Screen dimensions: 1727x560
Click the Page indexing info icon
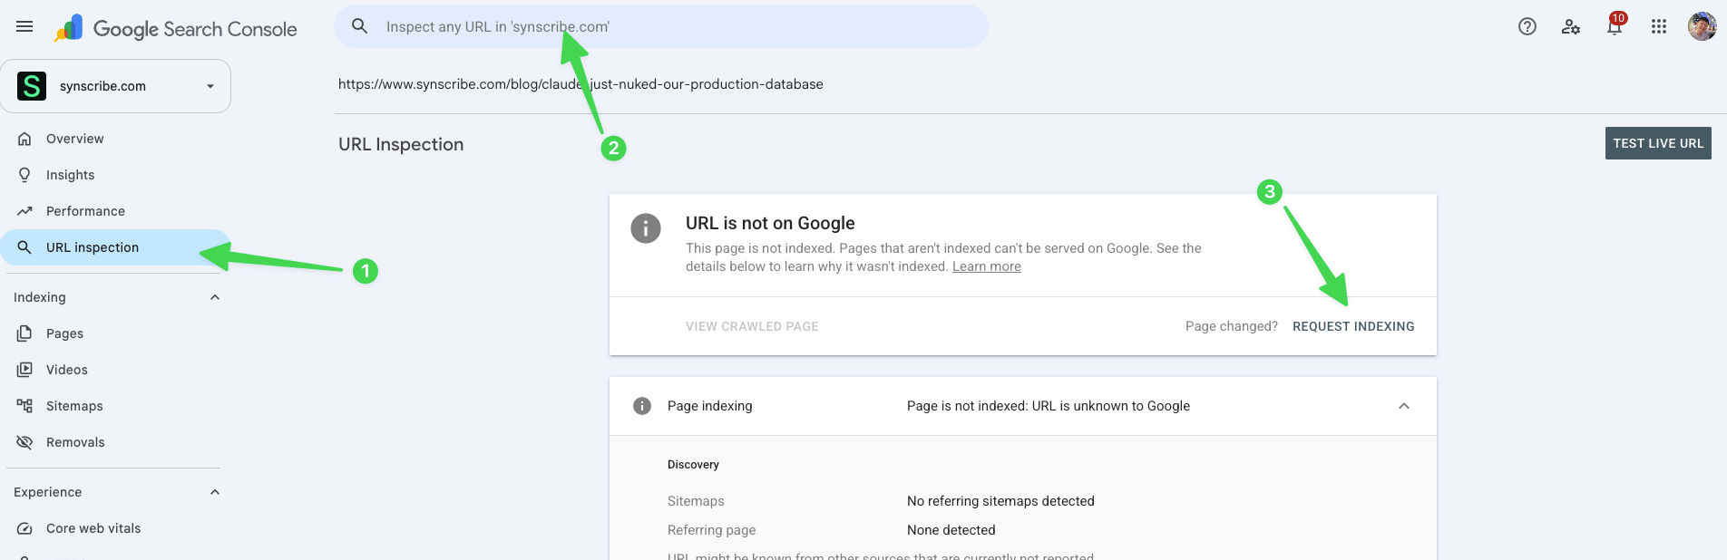point(642,406)
